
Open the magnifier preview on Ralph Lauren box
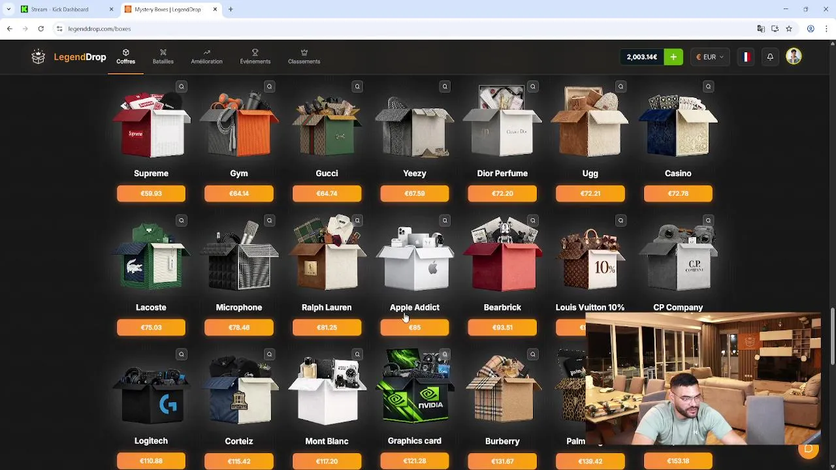click(357, 220)
